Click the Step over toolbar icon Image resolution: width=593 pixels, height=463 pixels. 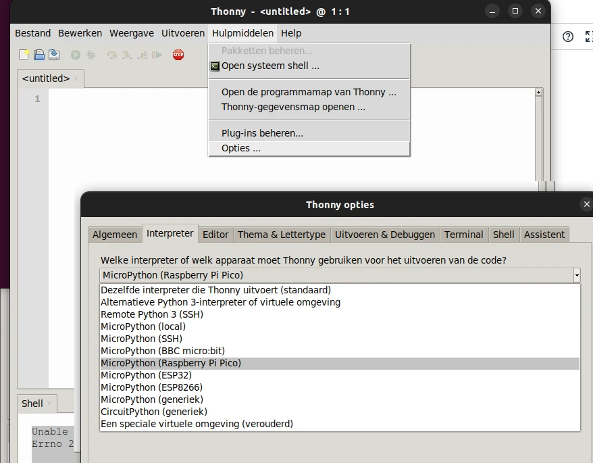tap(112, 55)
